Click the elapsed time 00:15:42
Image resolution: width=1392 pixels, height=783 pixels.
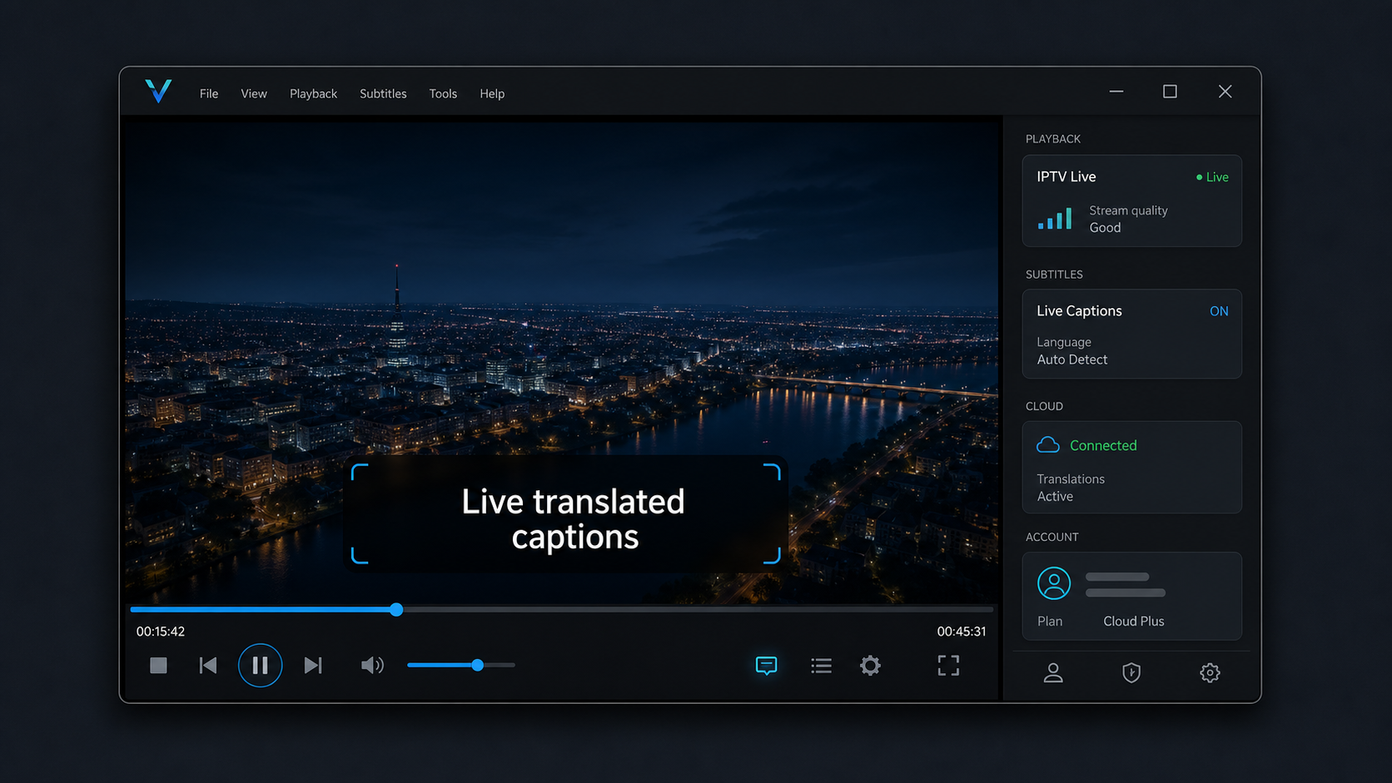pos(161,632)
